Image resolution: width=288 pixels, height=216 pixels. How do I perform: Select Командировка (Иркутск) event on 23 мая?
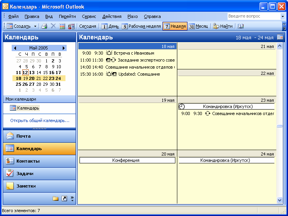(226, 106)
